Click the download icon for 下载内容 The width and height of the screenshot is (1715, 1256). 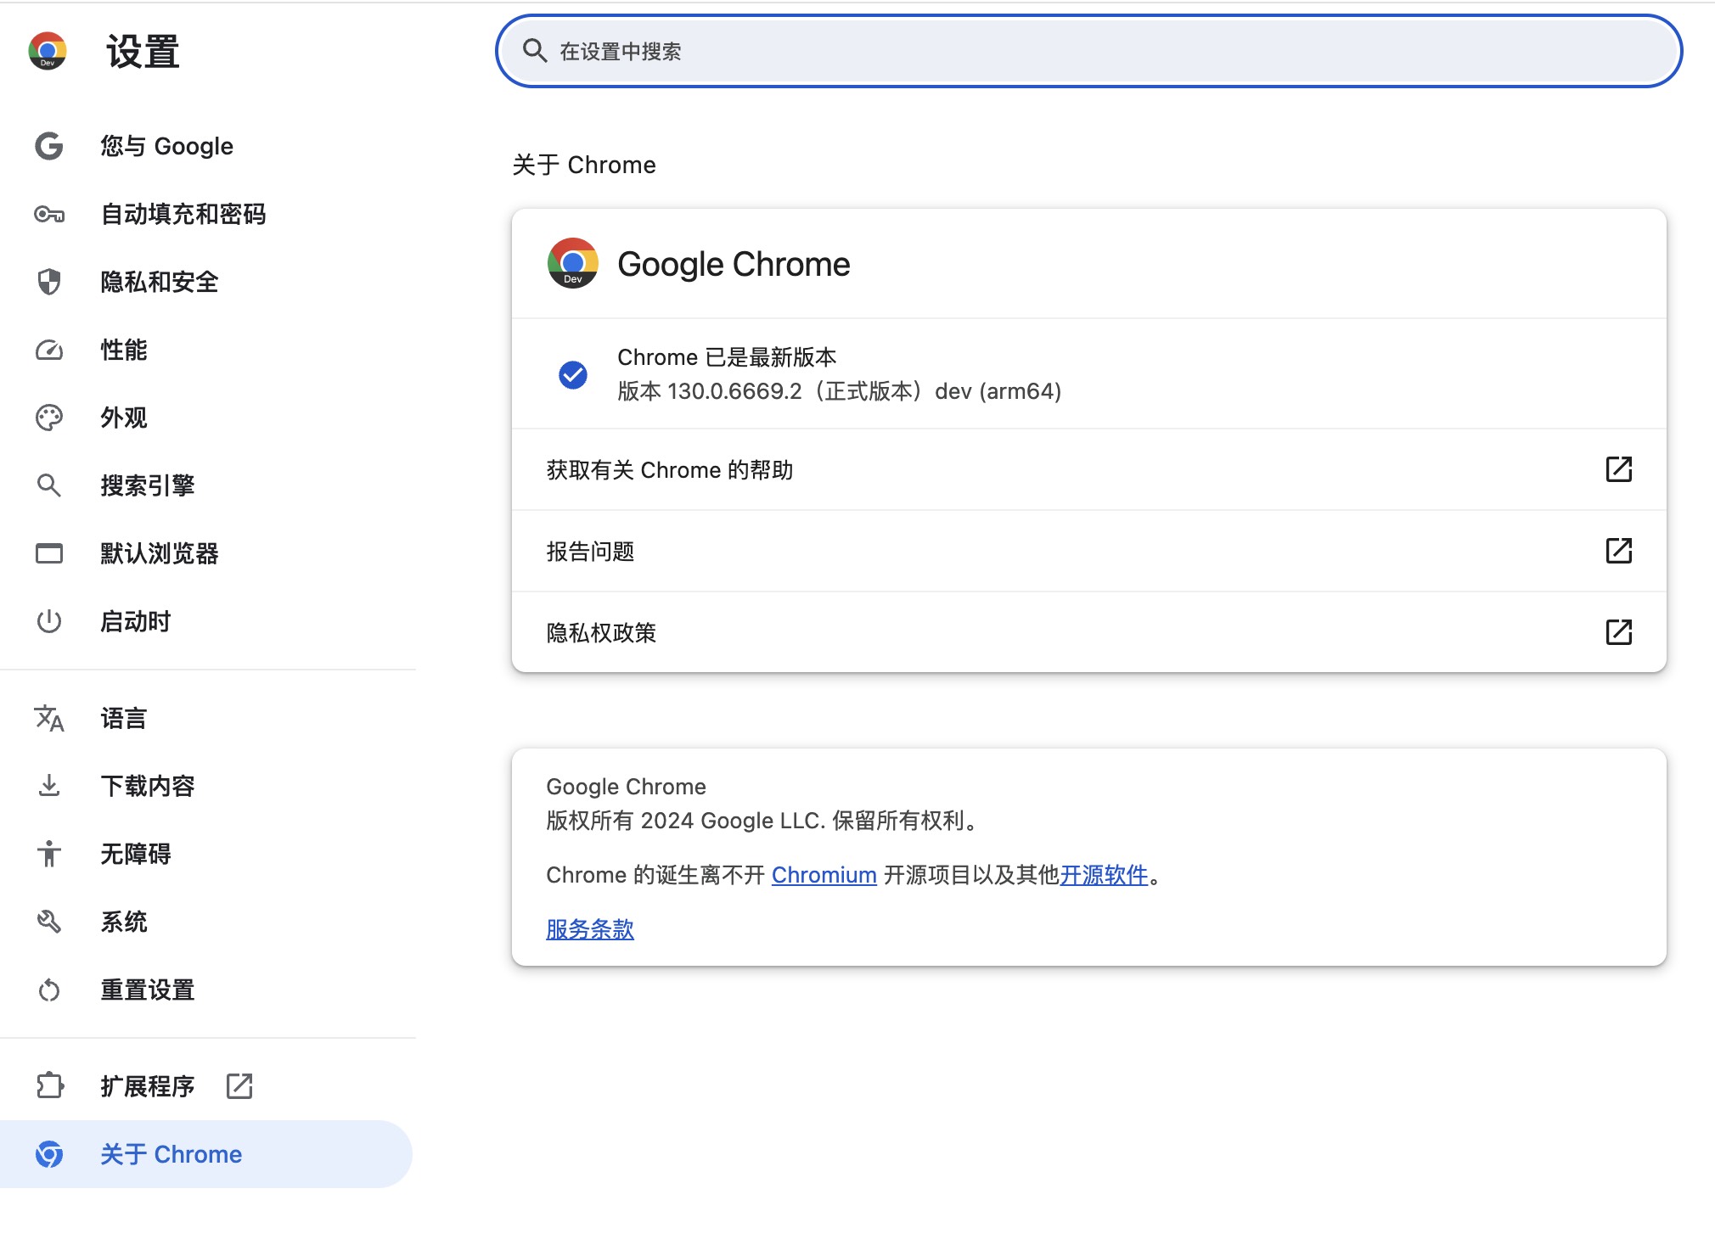pos(49,786)
